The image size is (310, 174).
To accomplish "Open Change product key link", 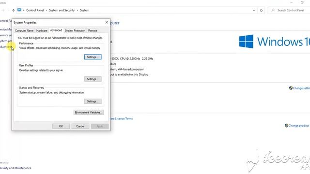I will click(299, 126).
